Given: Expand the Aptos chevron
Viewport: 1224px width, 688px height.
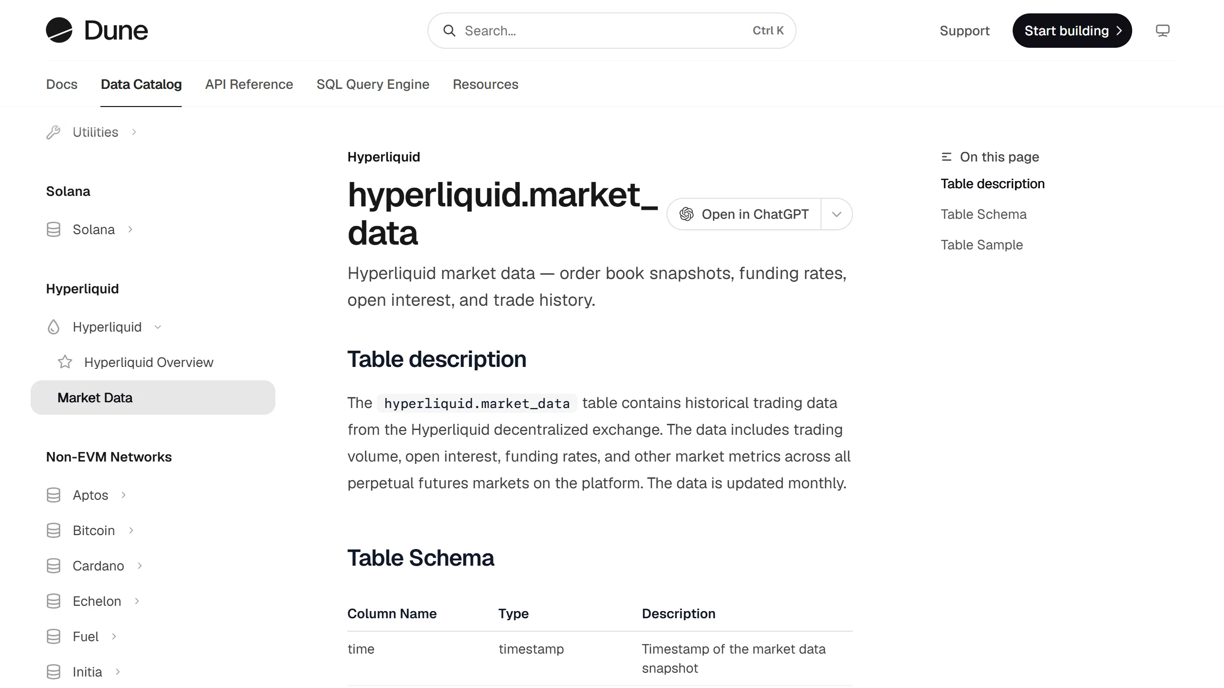Looking at the screenshot, I should 124,495.
